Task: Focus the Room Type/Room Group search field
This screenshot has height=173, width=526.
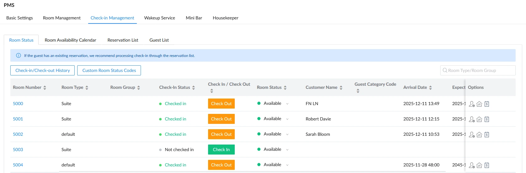Action: point(478,70)
